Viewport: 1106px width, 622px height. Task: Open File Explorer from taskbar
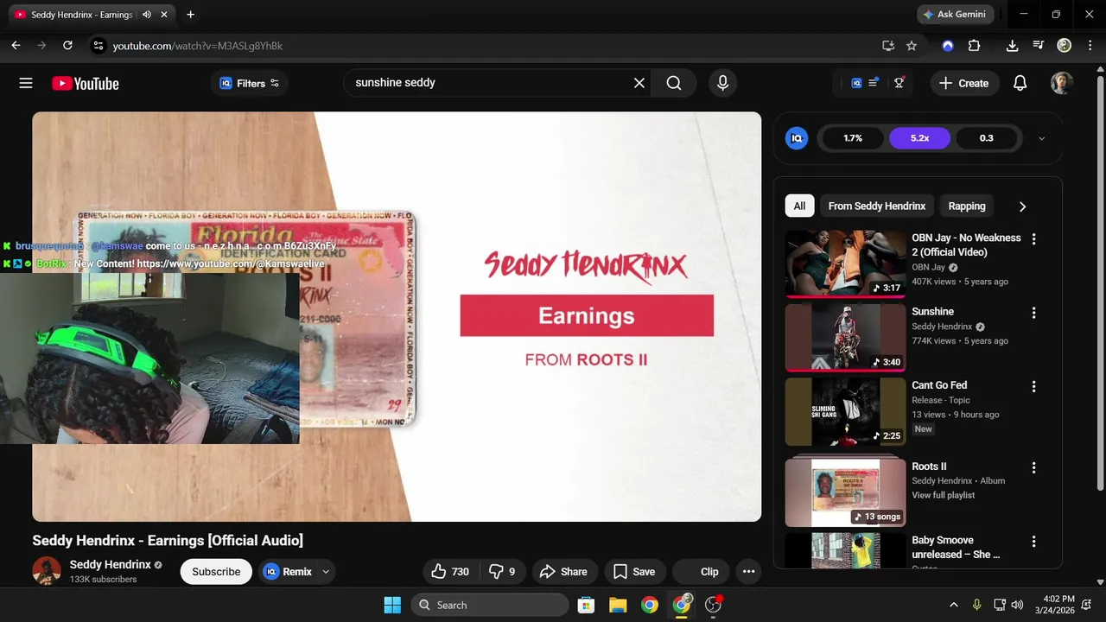click(618, 605)
